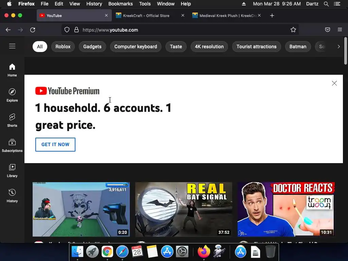Open the Real Bat Signal video thumbnail

184,209
